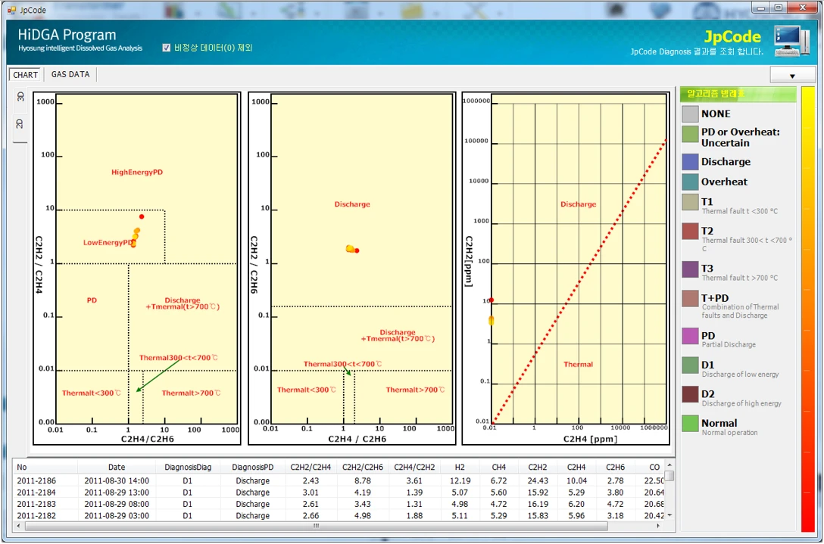
Task: Click the D2 high energy discharge swatch
Action: coord(690,394)
